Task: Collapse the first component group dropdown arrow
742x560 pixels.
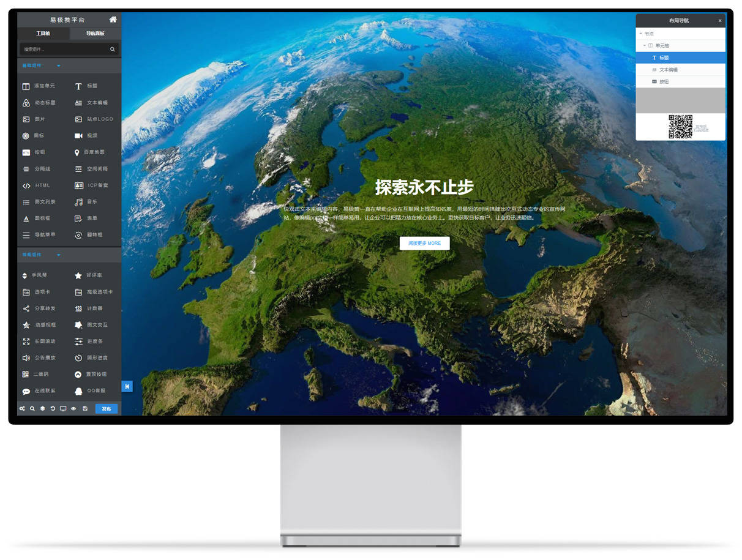Action: (59, 65)
